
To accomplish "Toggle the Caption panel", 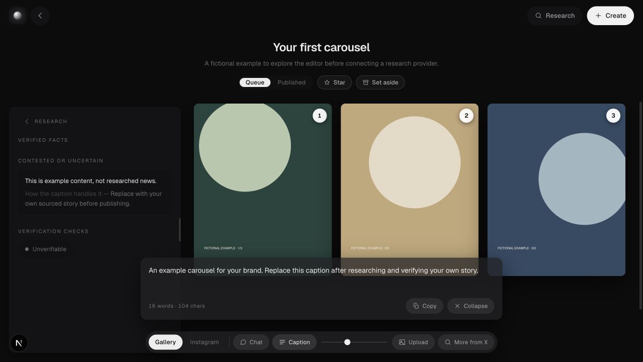I will (x=294, y=342).
